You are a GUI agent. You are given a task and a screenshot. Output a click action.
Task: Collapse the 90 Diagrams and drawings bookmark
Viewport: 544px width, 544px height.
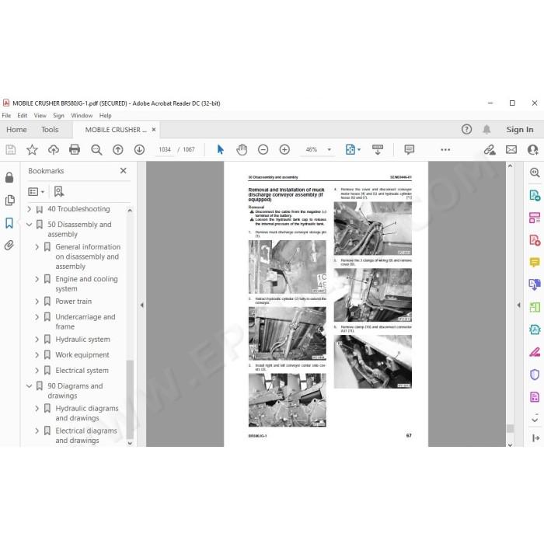30,385
